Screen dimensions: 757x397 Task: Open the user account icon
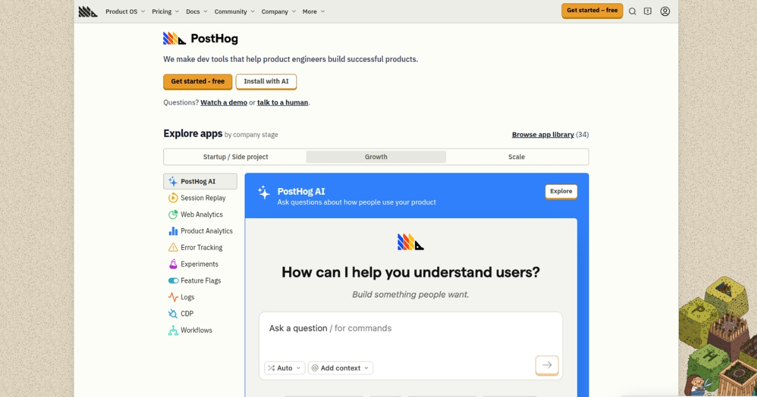665,11
